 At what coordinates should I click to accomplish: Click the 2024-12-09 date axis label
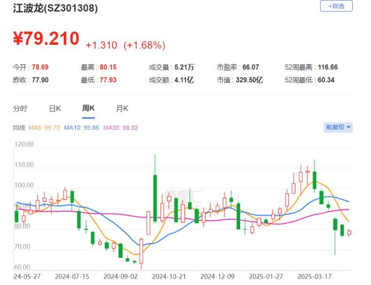tap(217, 276)
